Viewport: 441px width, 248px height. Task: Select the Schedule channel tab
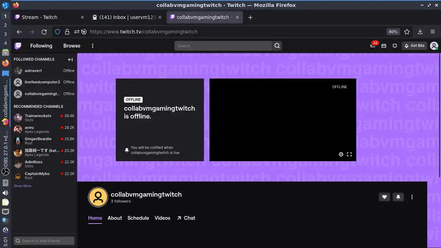pyautogui.click(x=138, y=218)
